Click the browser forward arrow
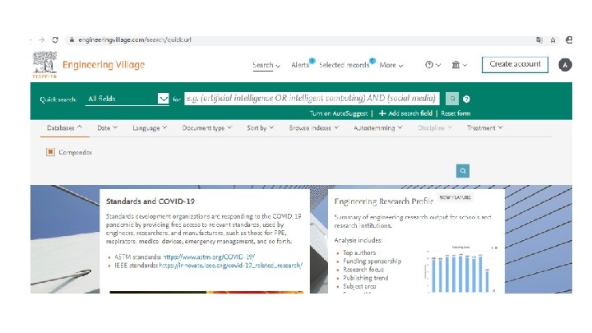 click(x=42, y=39)
